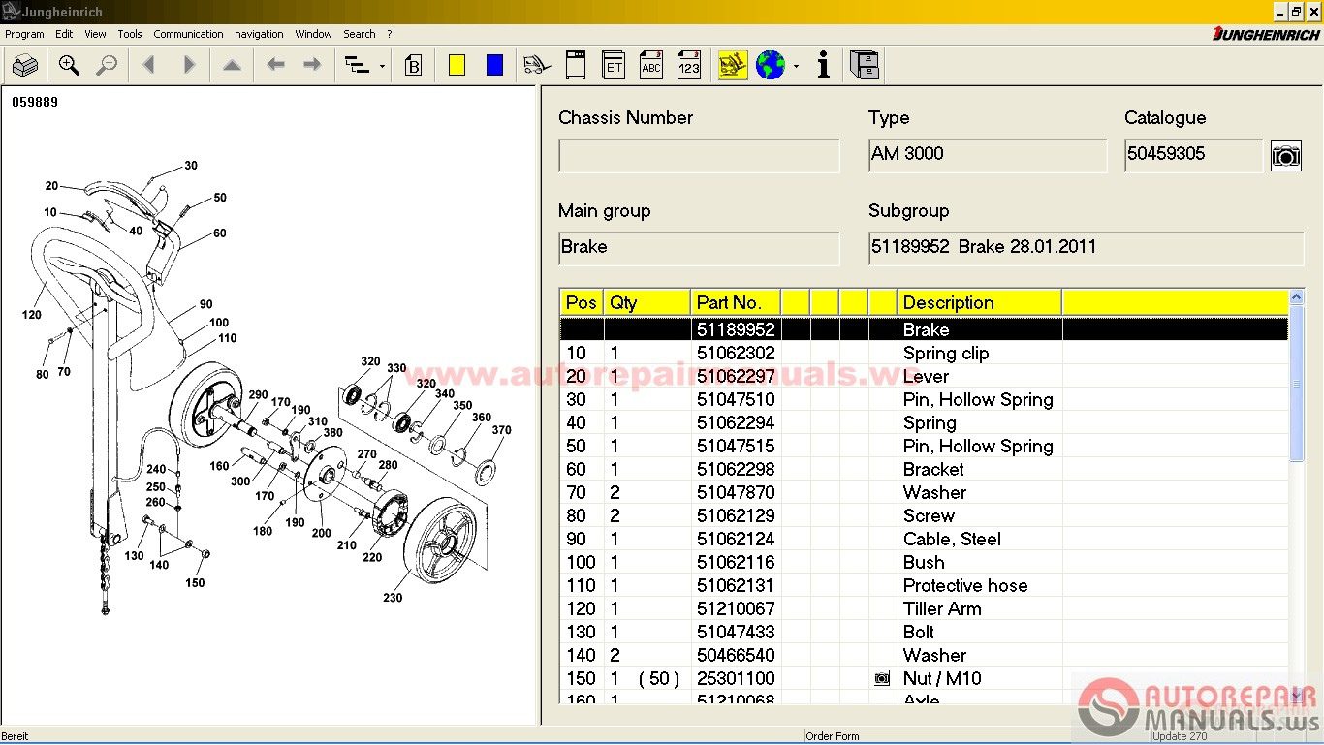Open the ? help menu

[x=390, y=34]
